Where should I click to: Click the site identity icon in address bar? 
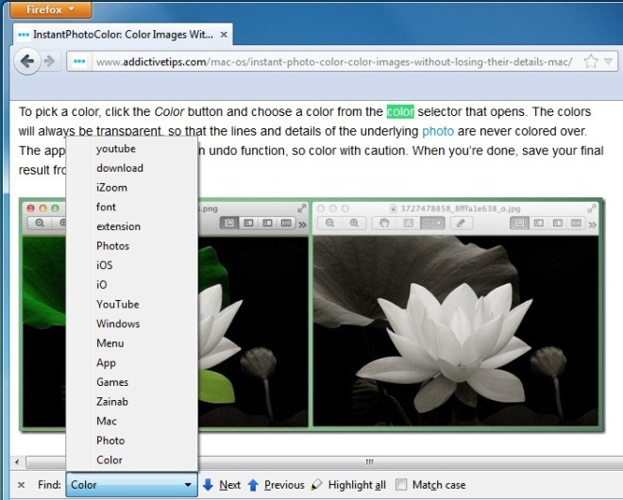pos(79,61)
